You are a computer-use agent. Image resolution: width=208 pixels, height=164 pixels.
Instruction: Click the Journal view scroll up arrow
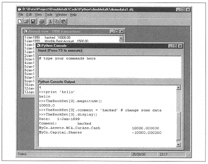121,38
